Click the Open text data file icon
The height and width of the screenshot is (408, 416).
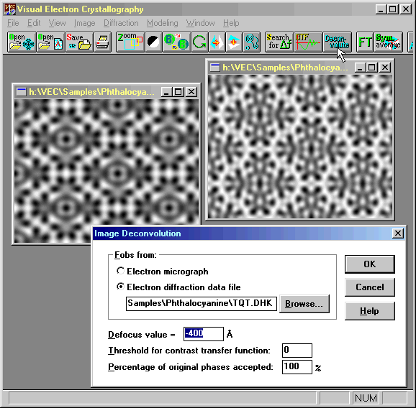[x=50, y=42]
